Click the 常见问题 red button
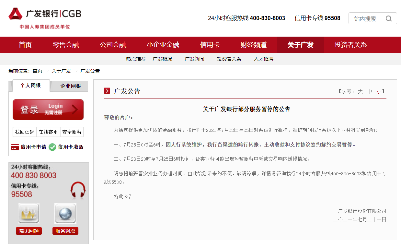The height and width of the screenshot is (245, 401). (29, 231)
